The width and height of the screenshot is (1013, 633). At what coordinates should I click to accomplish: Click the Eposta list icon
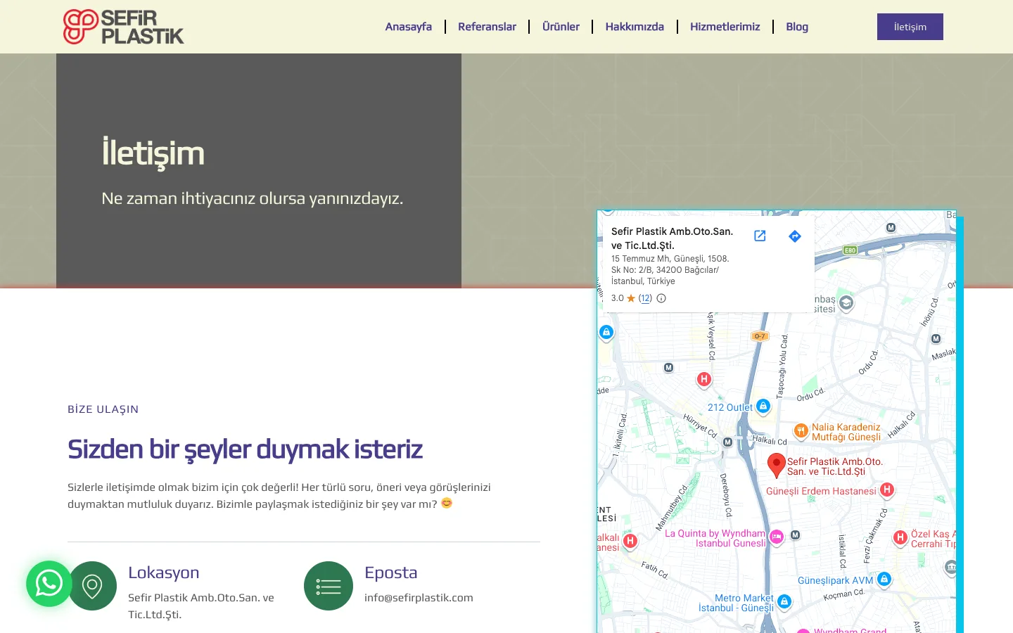(329, 586)
